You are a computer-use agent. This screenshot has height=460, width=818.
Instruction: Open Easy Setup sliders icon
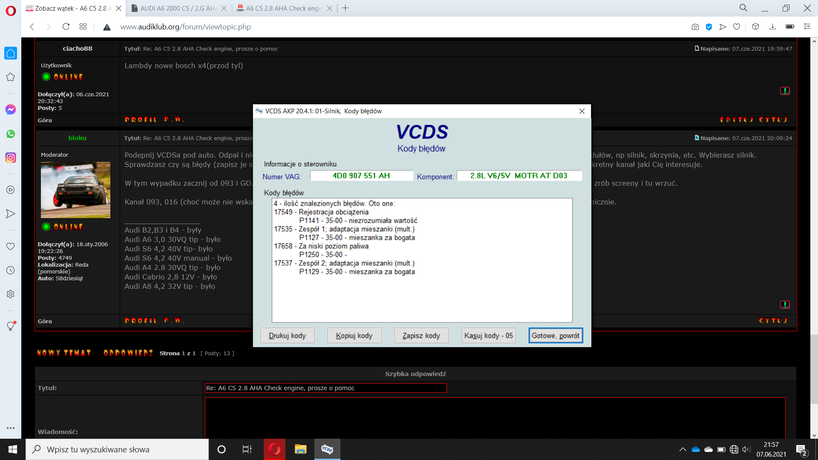807,27
